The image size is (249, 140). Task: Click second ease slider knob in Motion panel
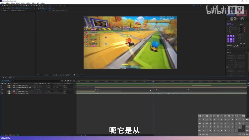pyautogui.click(x=230, y=30)
